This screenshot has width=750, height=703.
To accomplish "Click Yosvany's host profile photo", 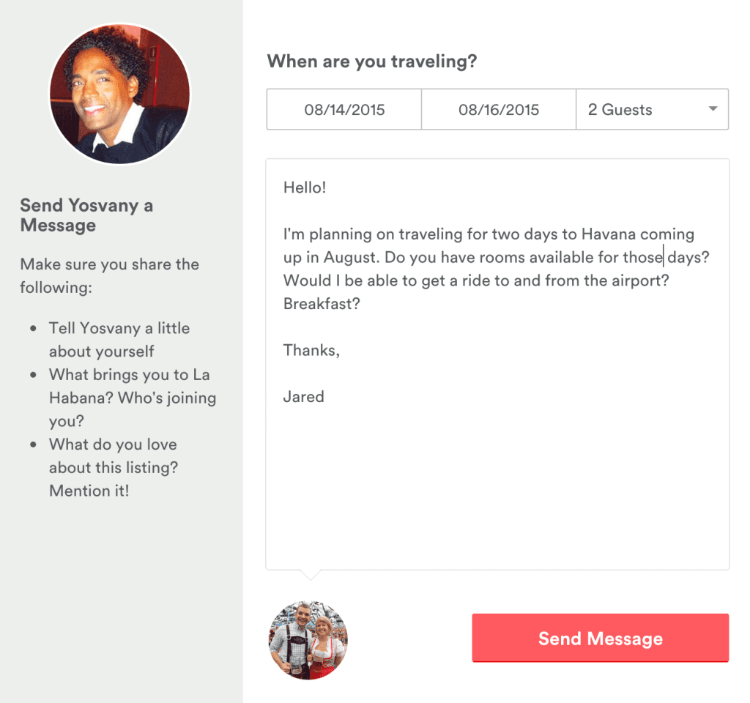I will click(119, 94).
